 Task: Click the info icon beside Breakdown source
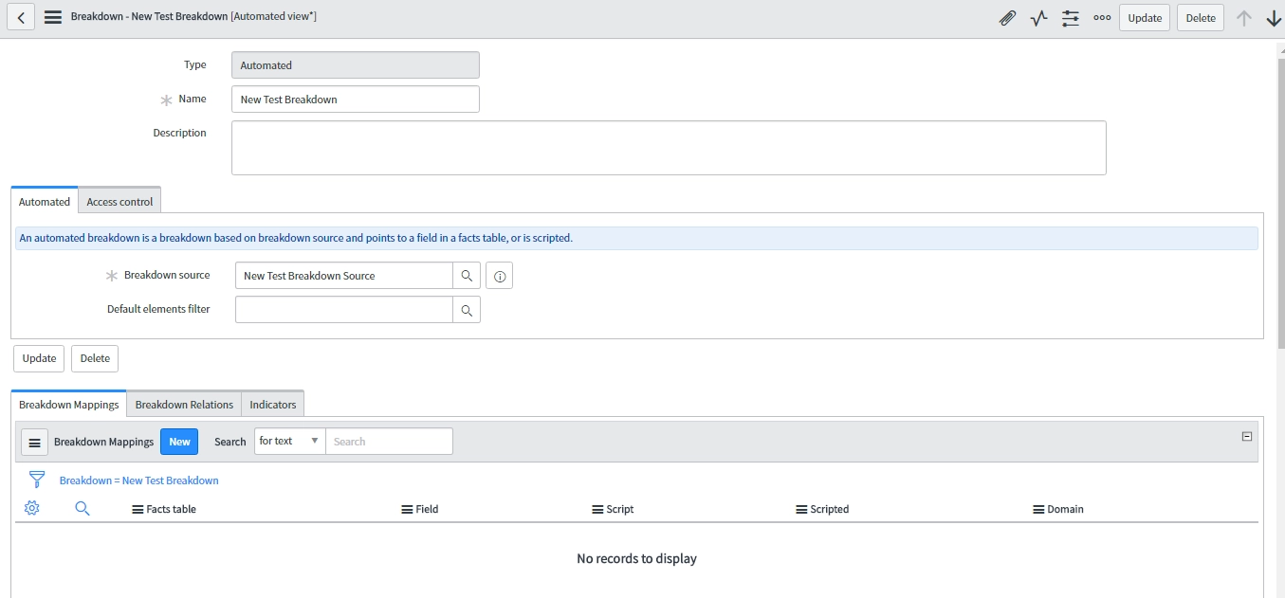499,275
